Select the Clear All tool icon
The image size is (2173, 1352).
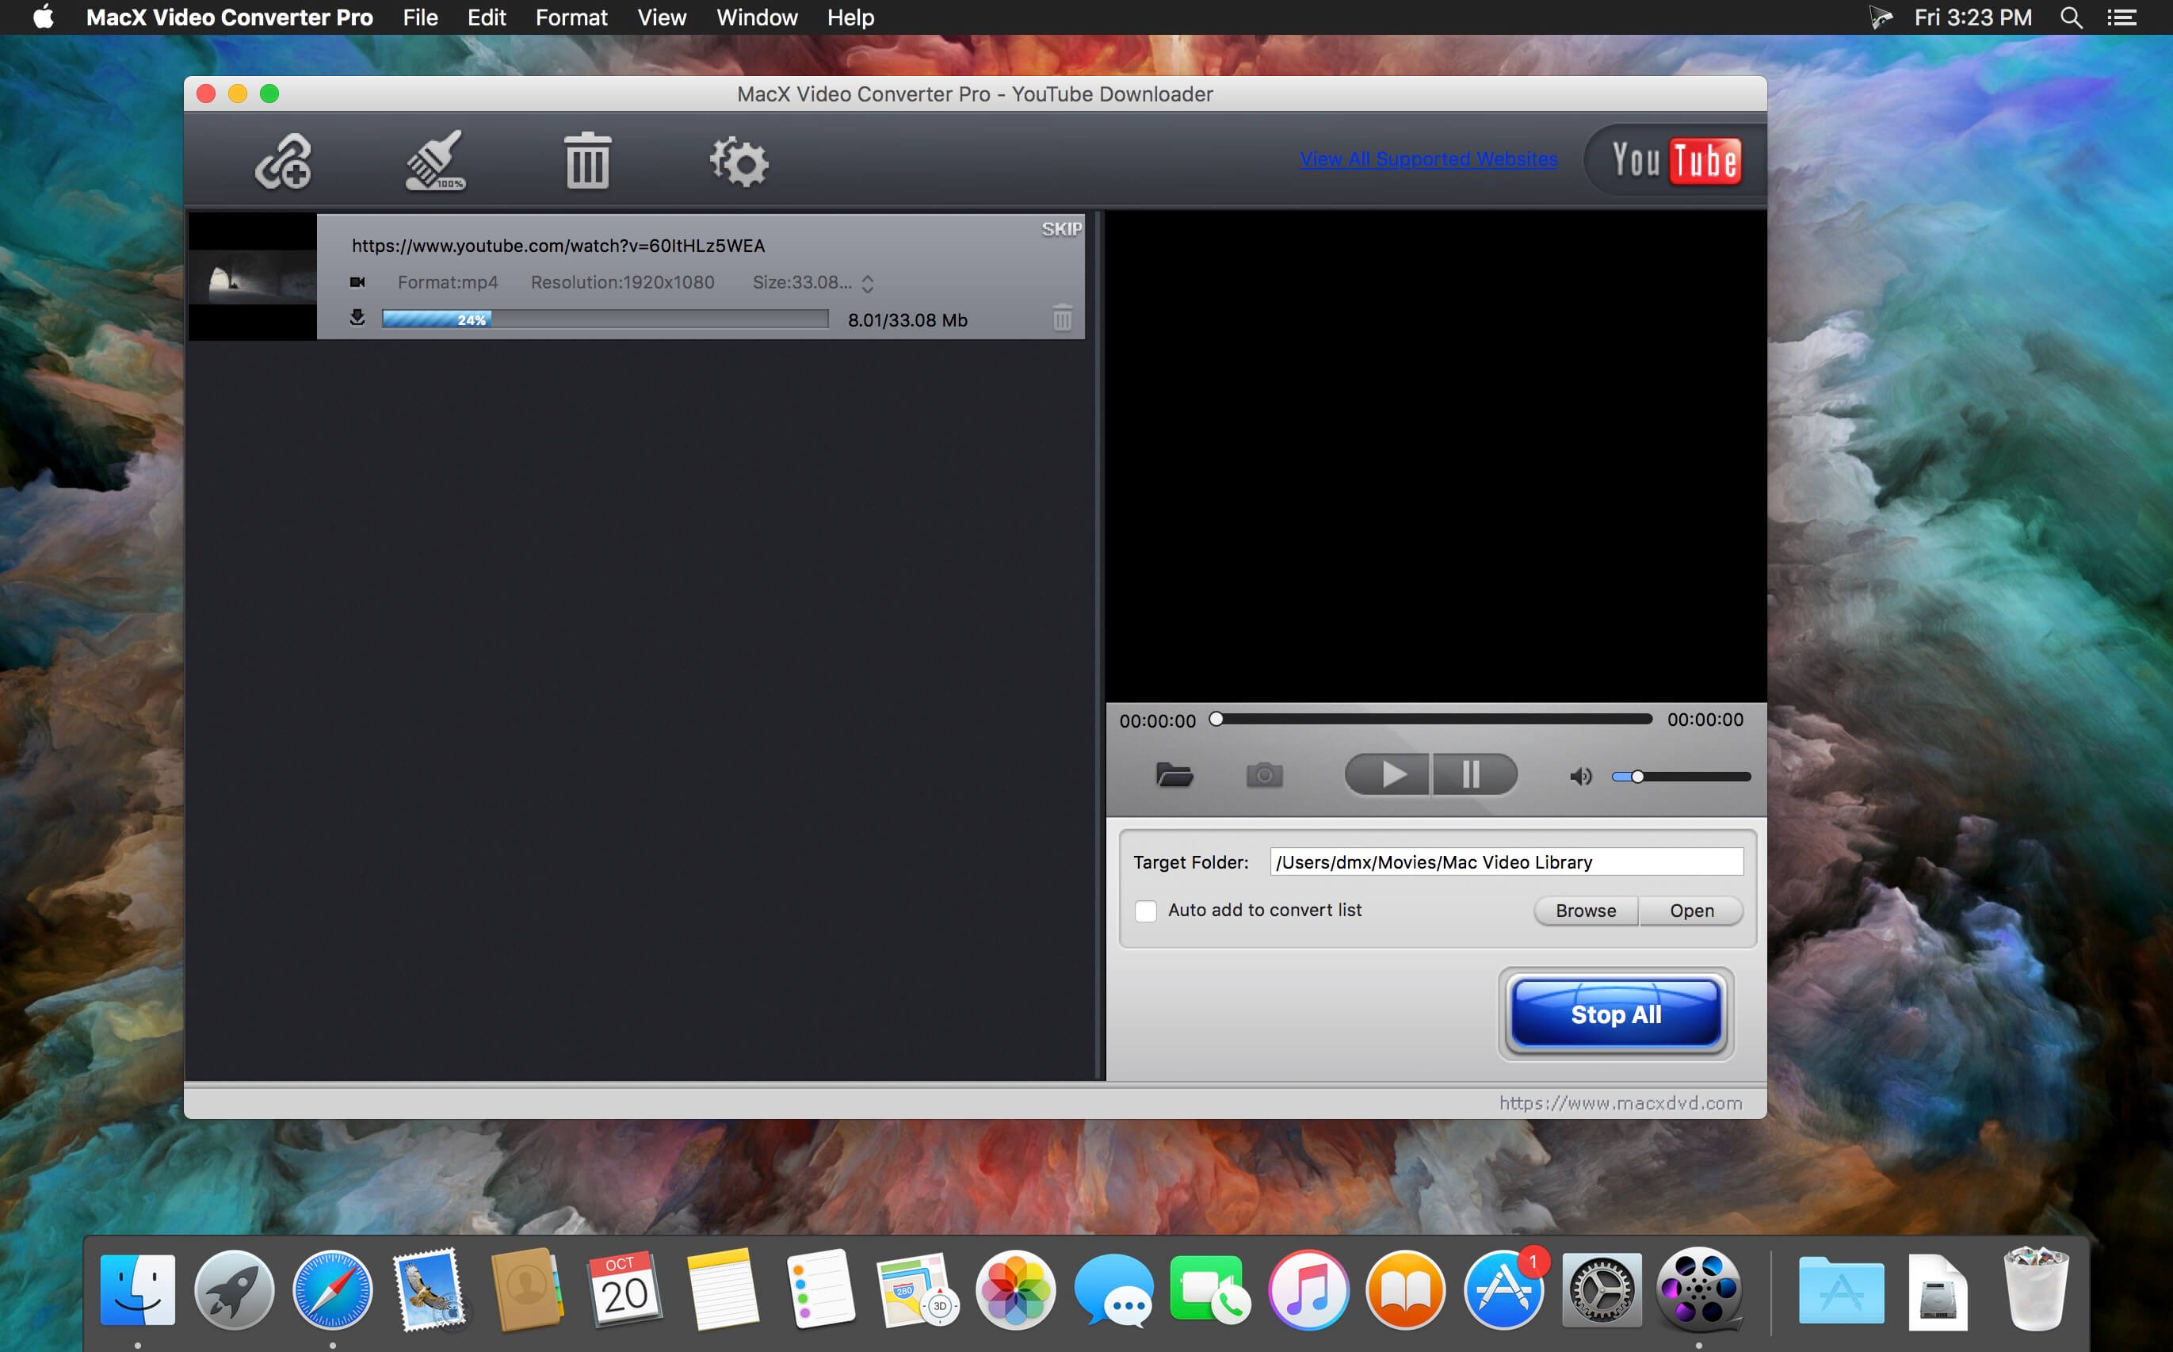[589, 158]
